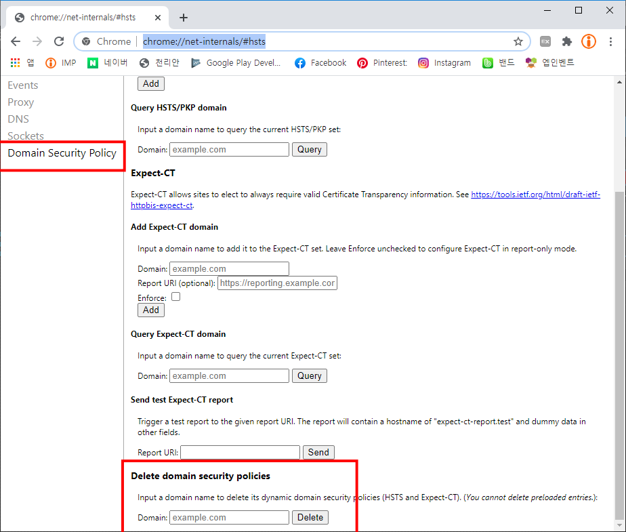Bookmark this page with the star icon
This screenshot has width=626, height=532.
[x=518, y=41]
